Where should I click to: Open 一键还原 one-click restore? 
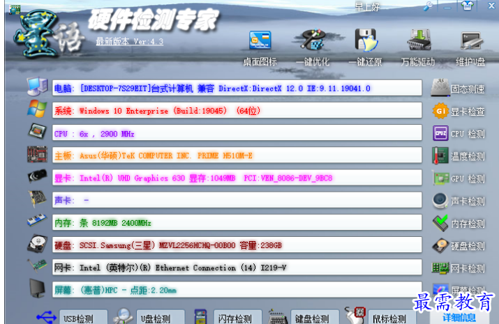[366, 47]
